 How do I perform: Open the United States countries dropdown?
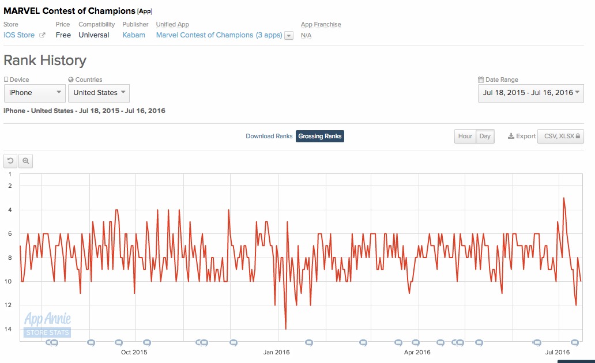99,93
